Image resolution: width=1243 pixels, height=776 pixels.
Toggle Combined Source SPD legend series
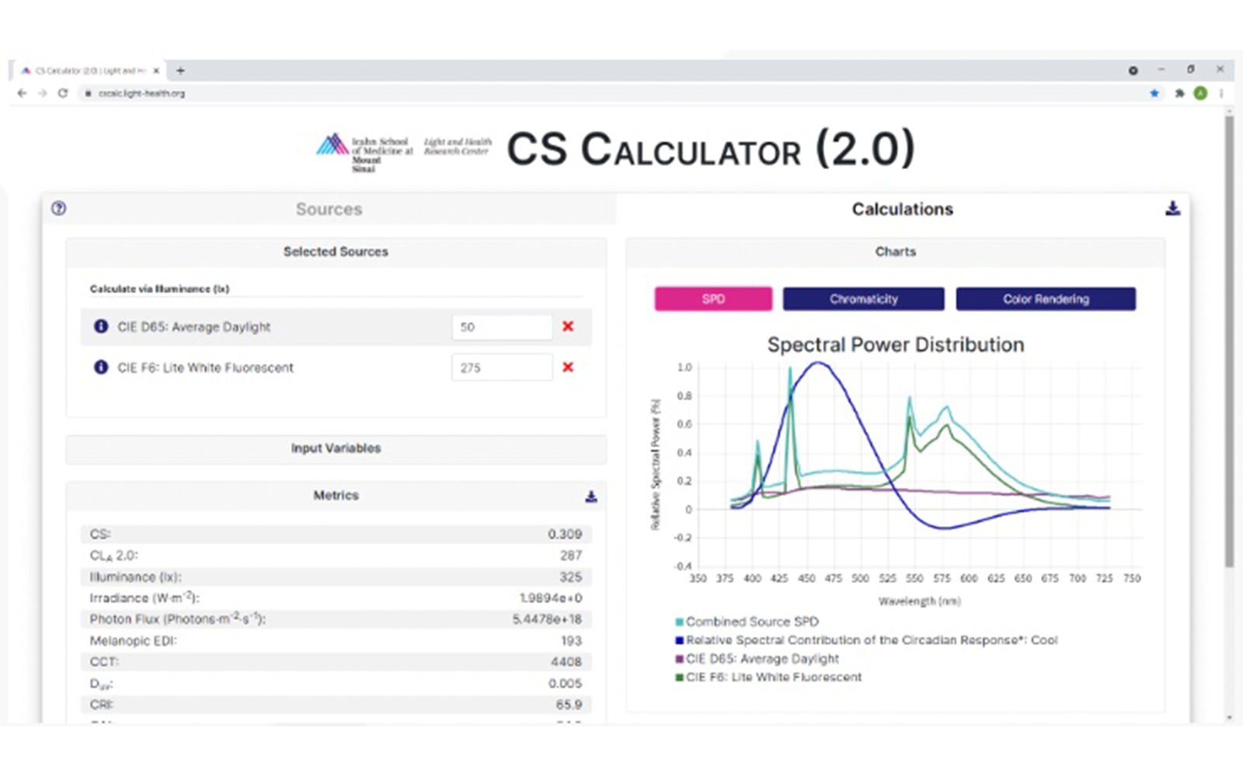(x=751, y=622)
